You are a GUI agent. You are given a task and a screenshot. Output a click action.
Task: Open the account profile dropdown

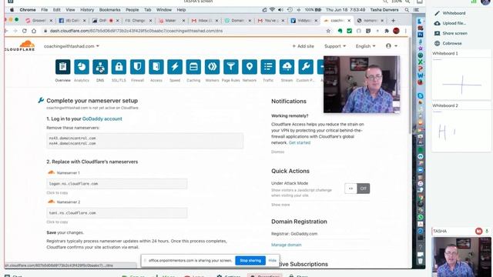(391, 46)
